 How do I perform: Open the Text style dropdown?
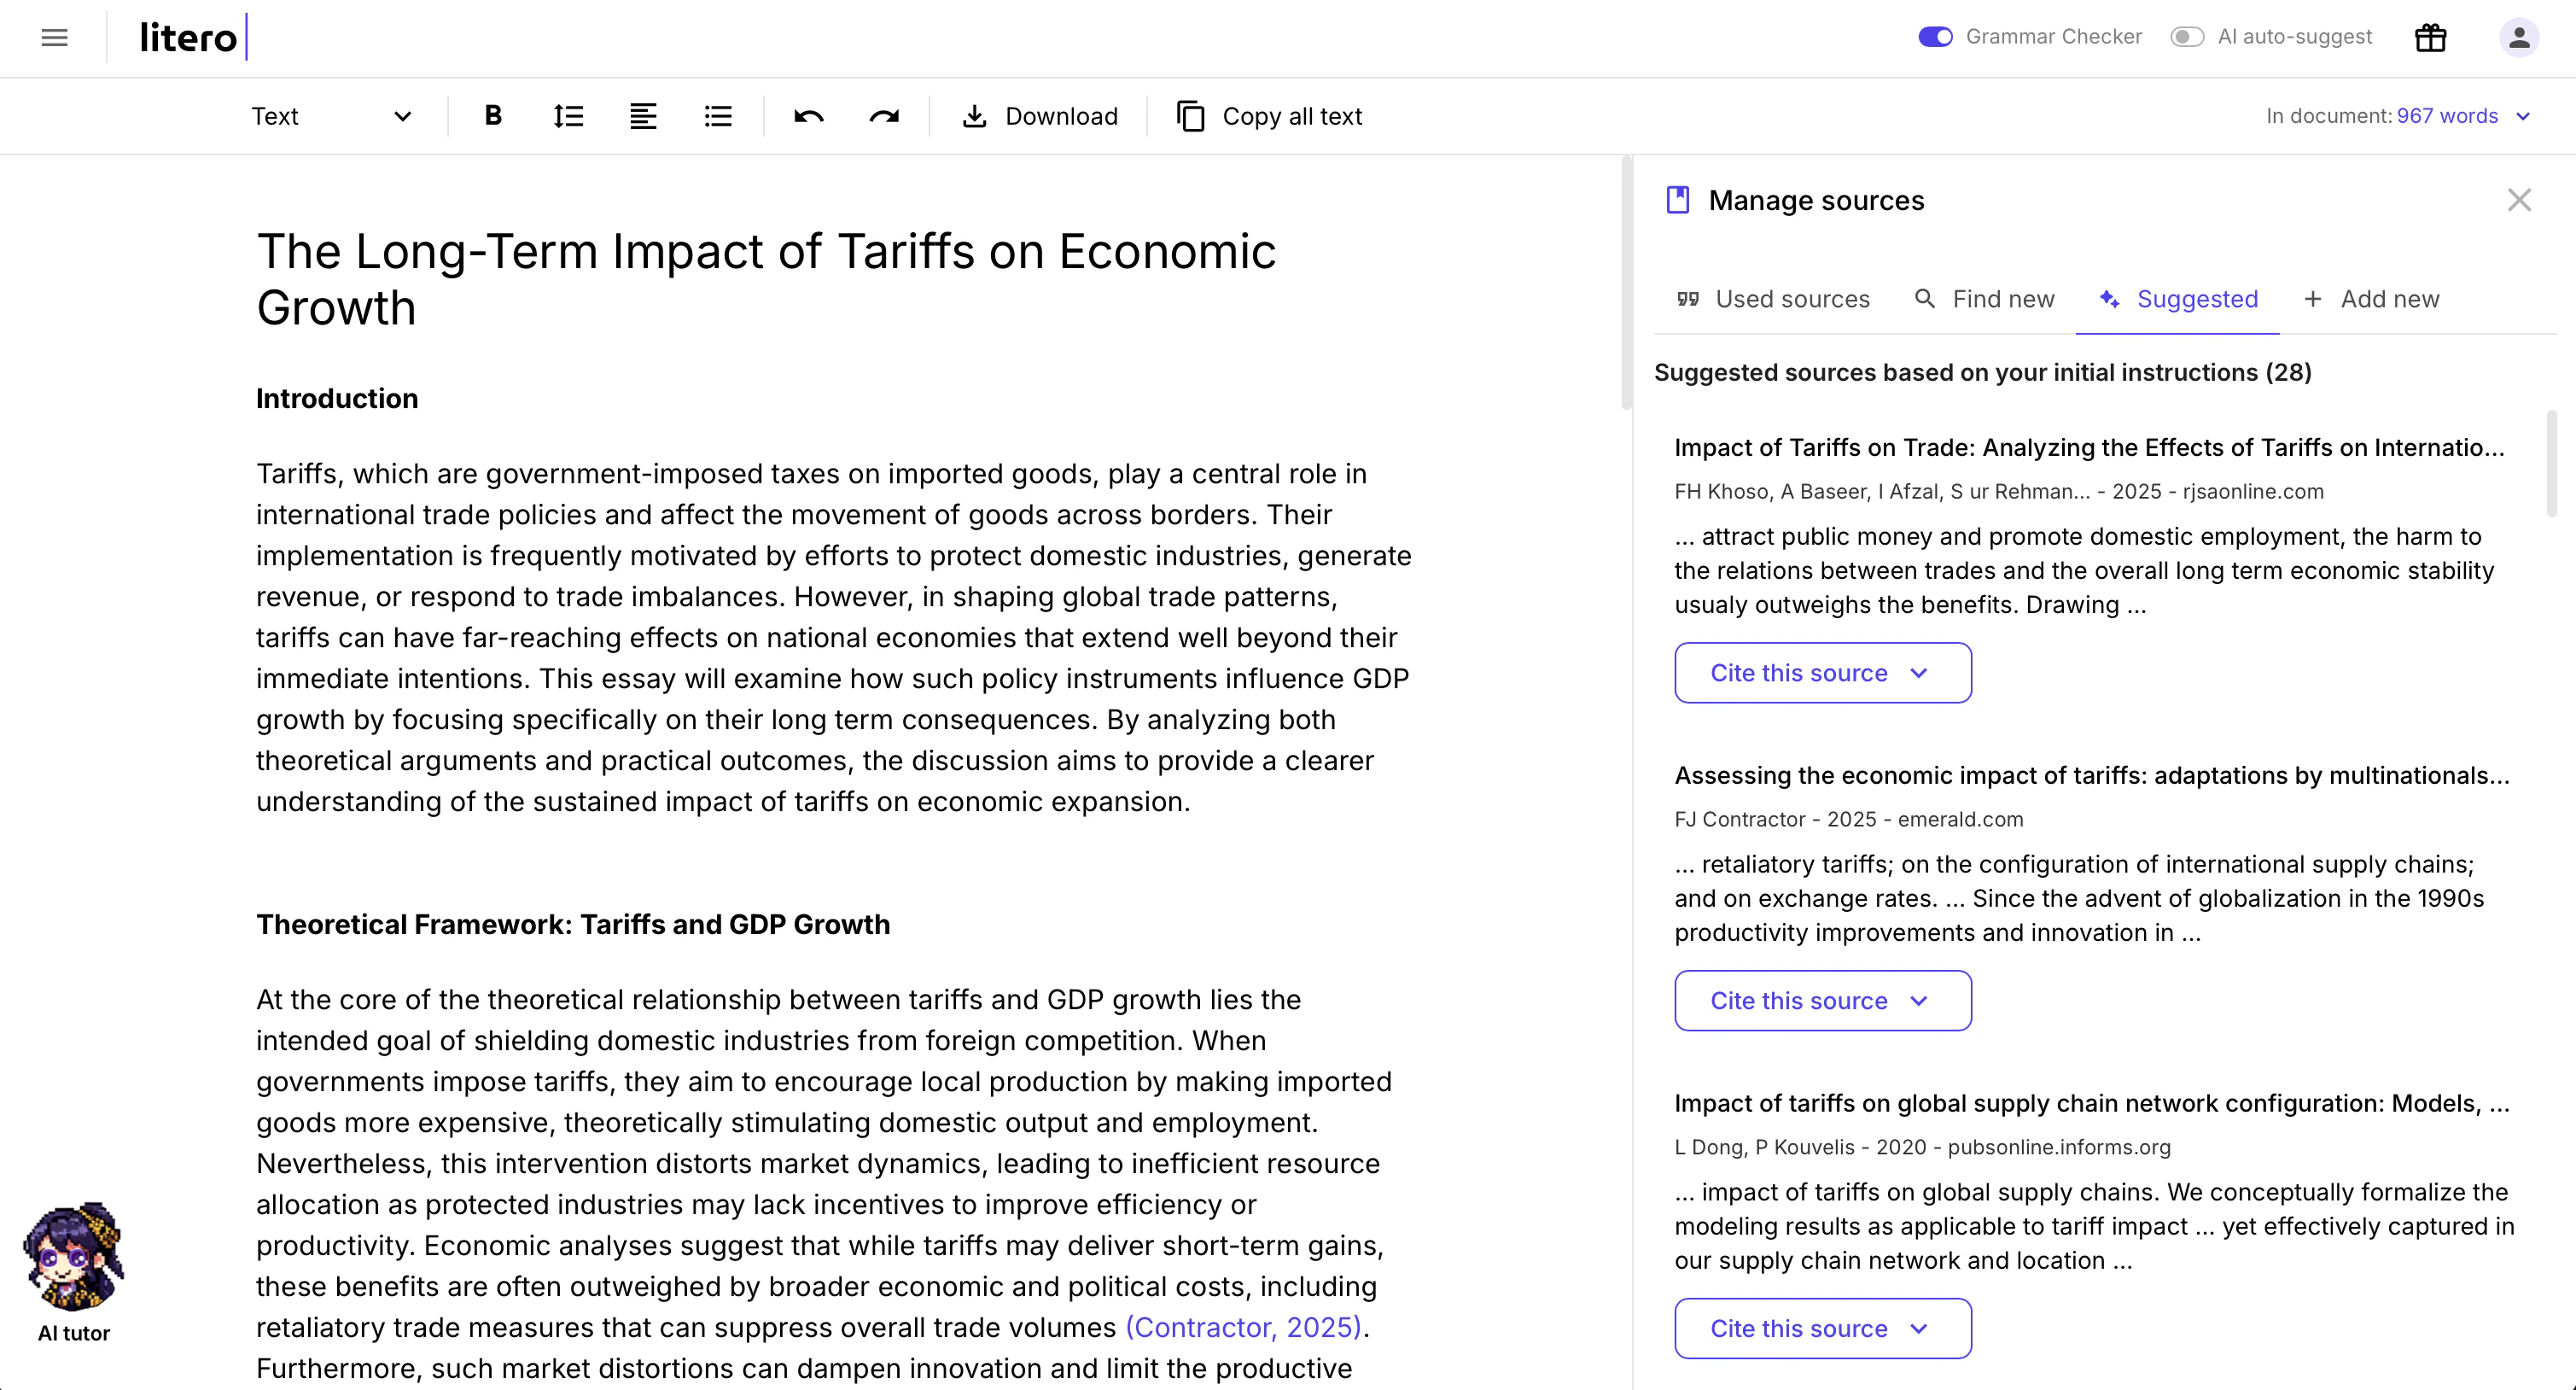pos(330,116)
